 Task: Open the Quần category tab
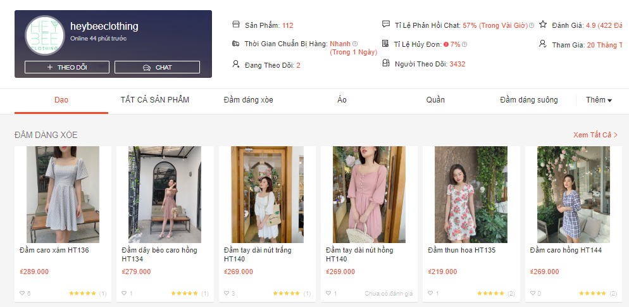click(435, 100)
